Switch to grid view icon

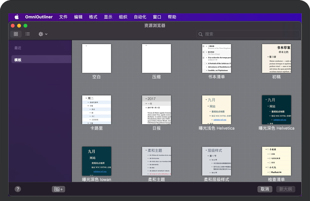point(16,34)
